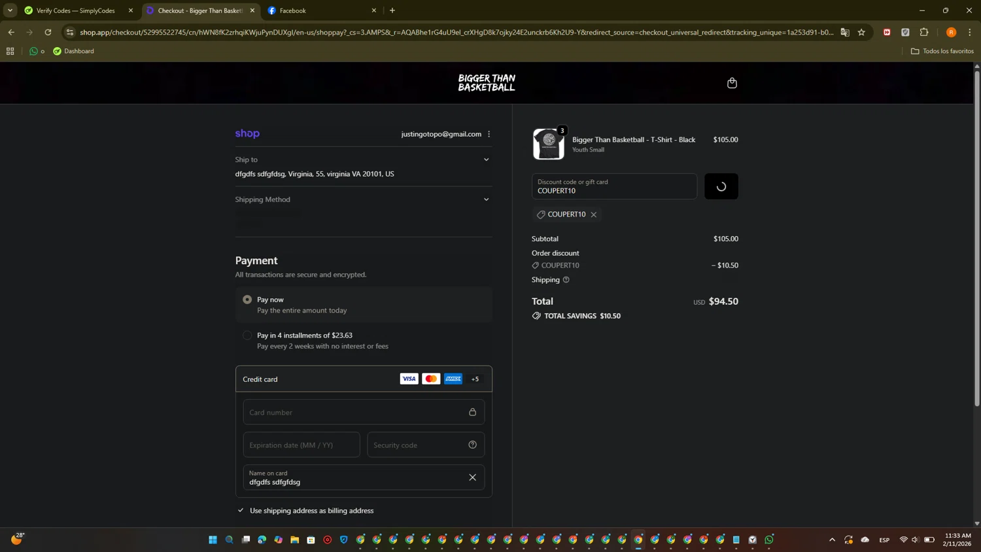Image resolution: width=981 pixels, height=552 pixels.
Task: Click the Visa card logo
Action: coord(409,379)
